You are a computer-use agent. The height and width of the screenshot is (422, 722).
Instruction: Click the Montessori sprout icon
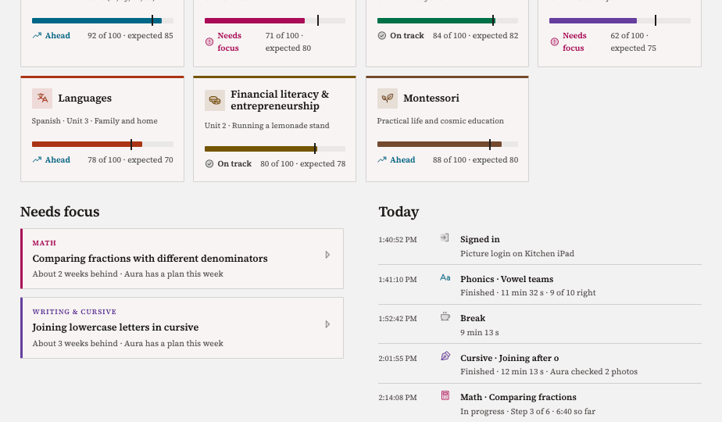coord(388,98)
